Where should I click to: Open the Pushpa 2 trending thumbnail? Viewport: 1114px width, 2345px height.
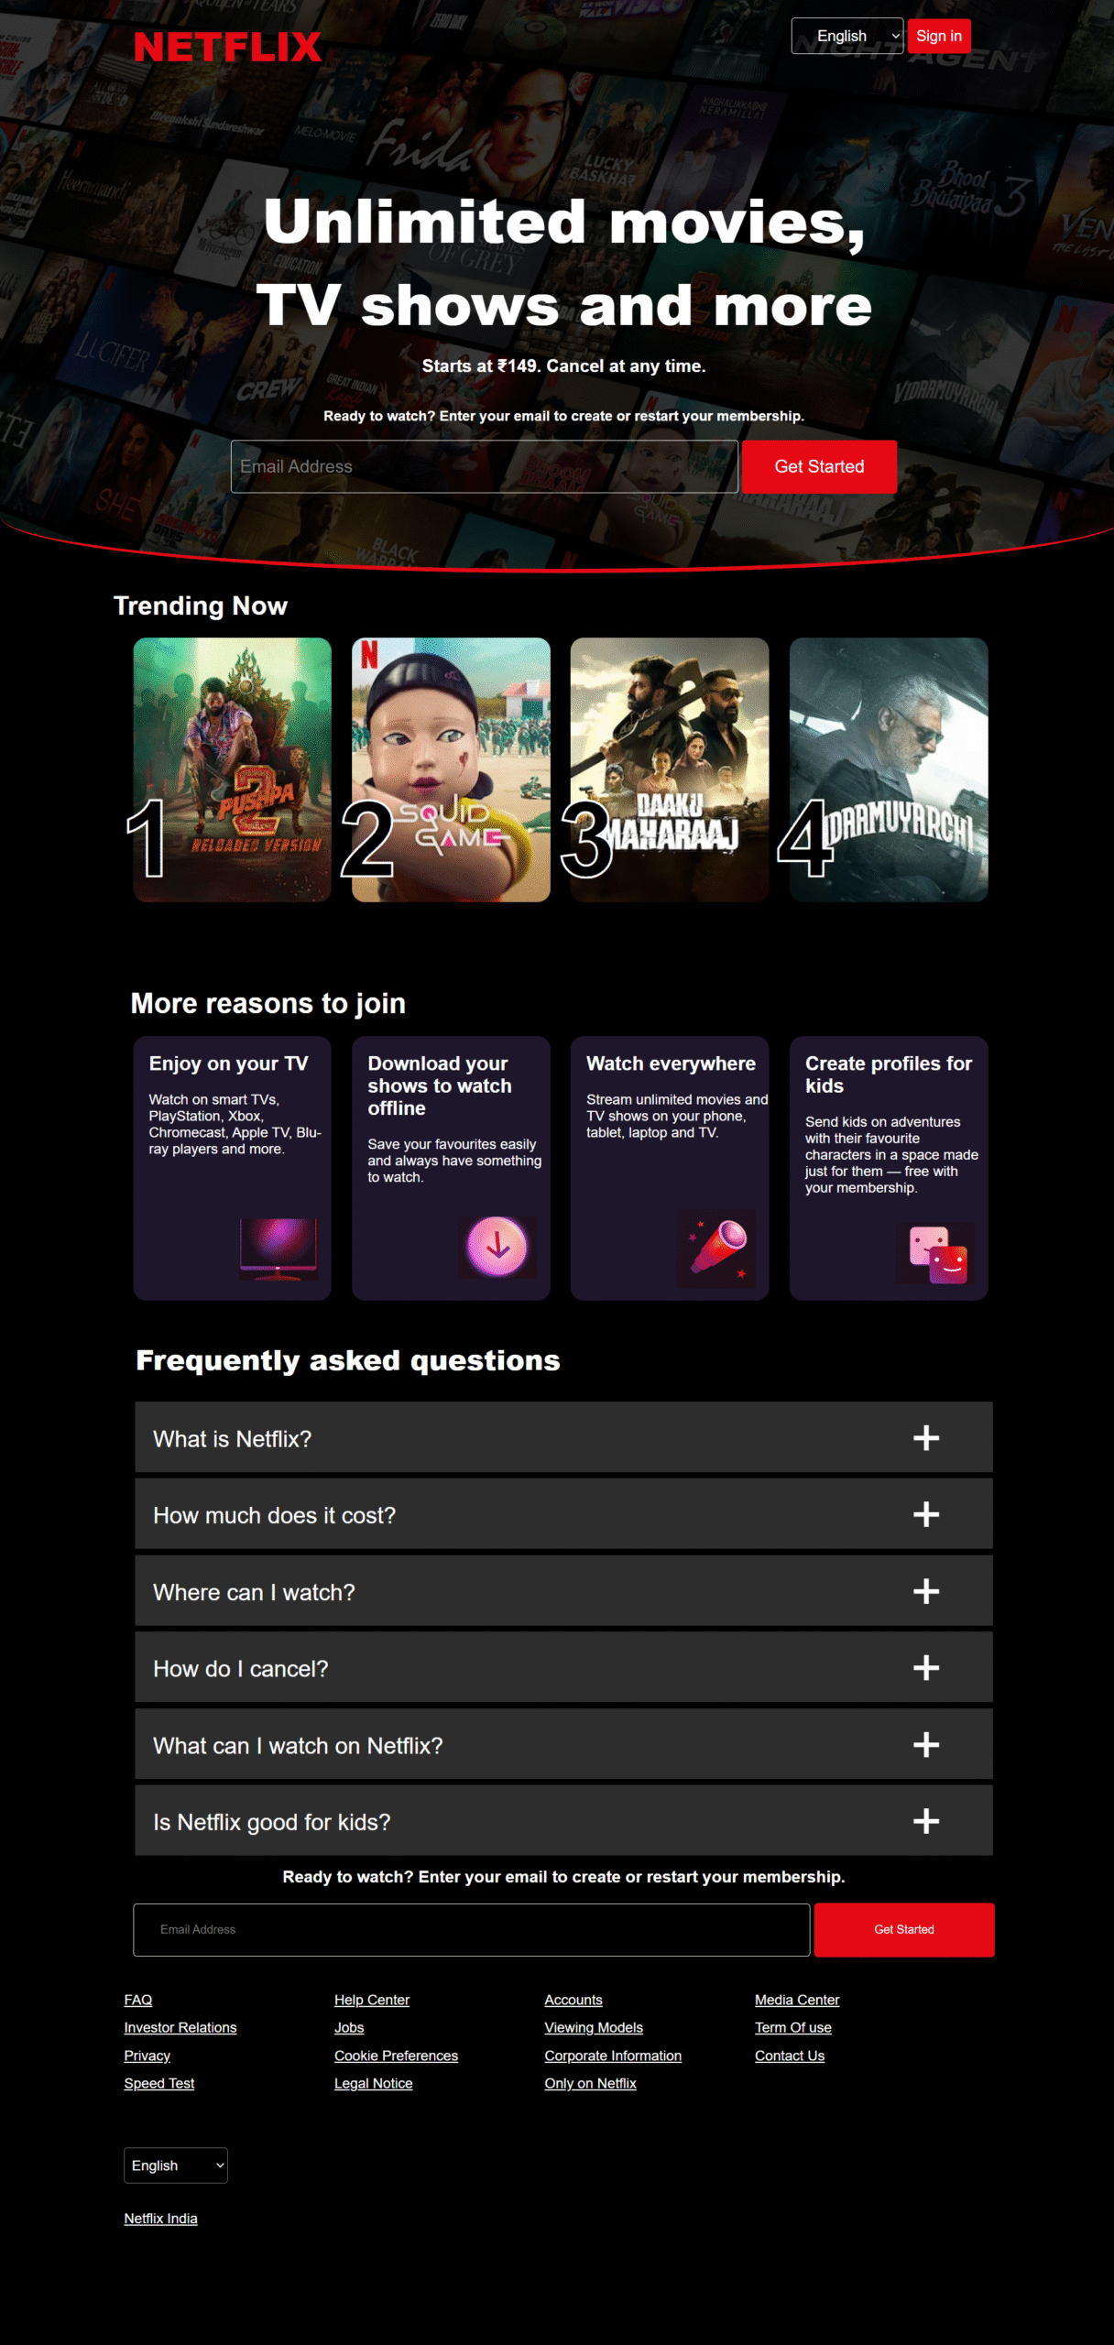coord(232,769)
